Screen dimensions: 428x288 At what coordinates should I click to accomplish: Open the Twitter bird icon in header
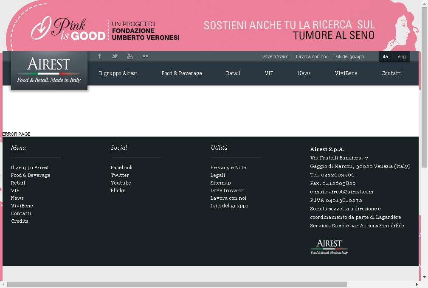[115, 56]
